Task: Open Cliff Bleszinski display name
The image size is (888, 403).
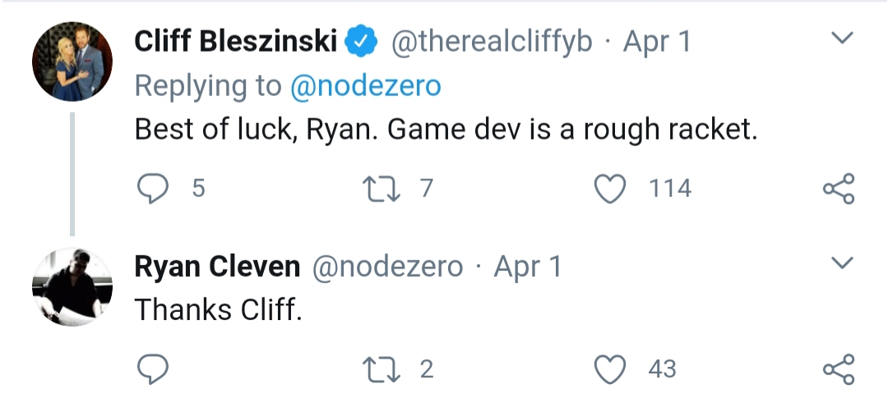Action: coord(235,41)
